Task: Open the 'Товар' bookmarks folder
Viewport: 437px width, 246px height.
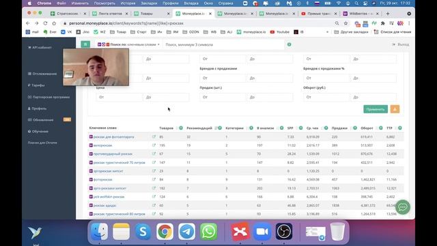Action: 118,32
